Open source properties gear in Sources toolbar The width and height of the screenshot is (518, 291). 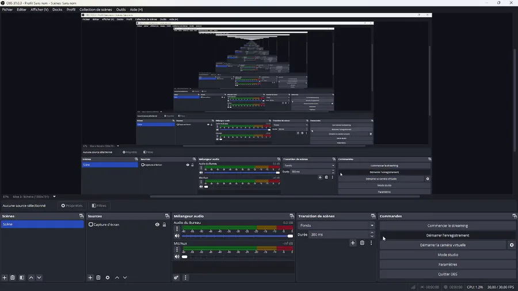click(x=108, y=277)
